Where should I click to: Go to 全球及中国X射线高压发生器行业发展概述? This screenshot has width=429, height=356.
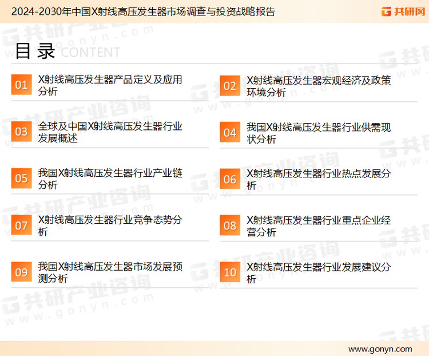[110, 132]
